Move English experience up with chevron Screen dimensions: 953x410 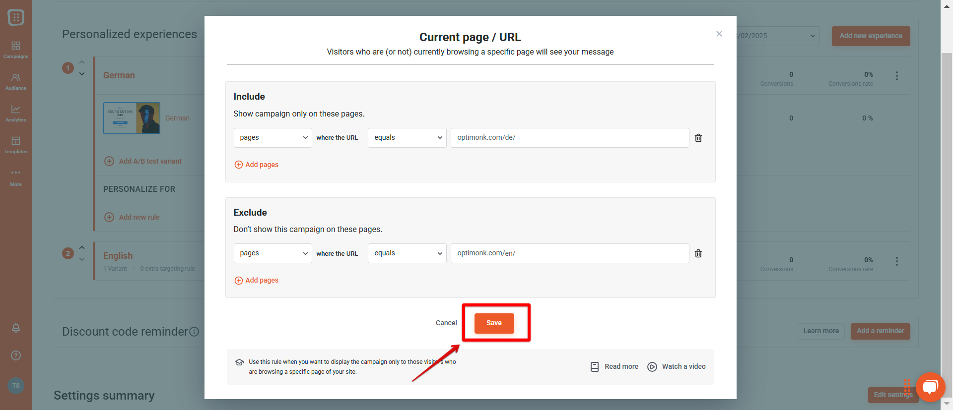tap(82, 247)
